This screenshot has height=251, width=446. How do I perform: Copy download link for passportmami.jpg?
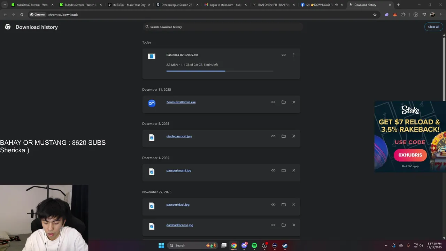[274, 170]
